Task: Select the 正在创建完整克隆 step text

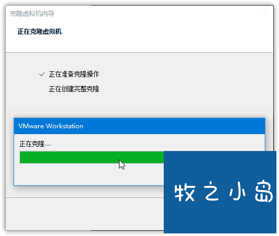Action: [x=74, y=89]
